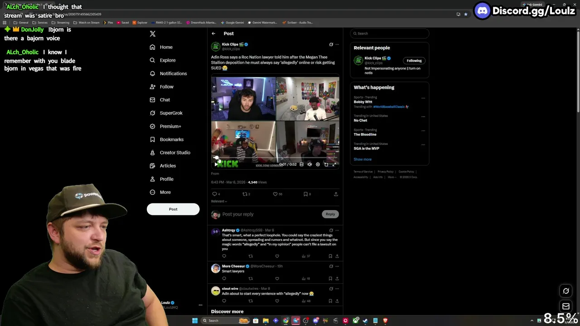The width and height of the screenshot is (580, 326).
Task: Like Ashtrqy's reply
Action: (x=277, y=256)
